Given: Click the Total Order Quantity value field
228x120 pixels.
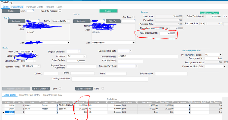Looking at the screenshot, I should [168, 33].
